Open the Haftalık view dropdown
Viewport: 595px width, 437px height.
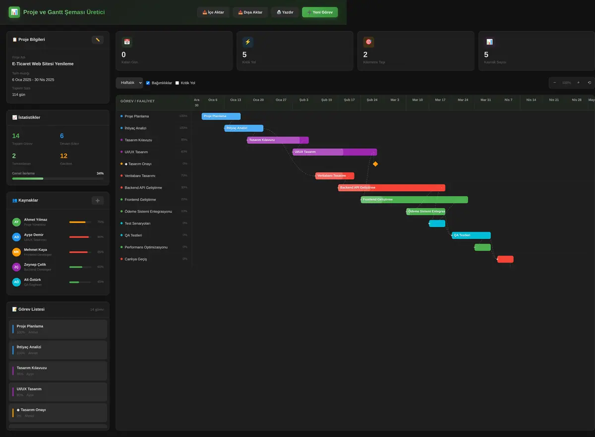point(129,83)
